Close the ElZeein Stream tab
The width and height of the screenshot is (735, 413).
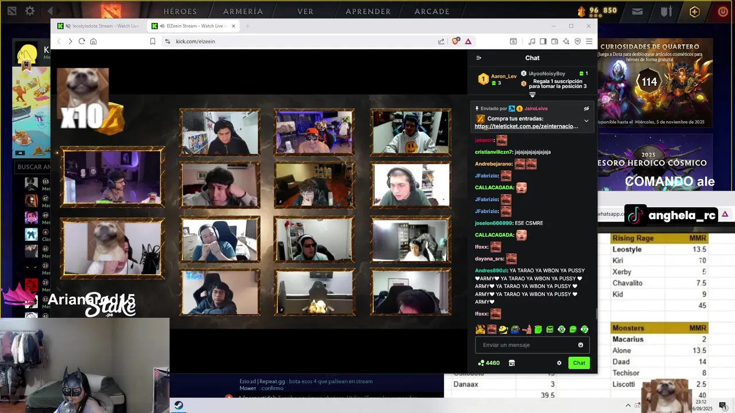click(233, 26)
